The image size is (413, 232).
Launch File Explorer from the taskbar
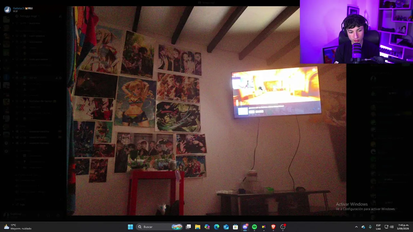pyautogui.click(x=198, y=227)
